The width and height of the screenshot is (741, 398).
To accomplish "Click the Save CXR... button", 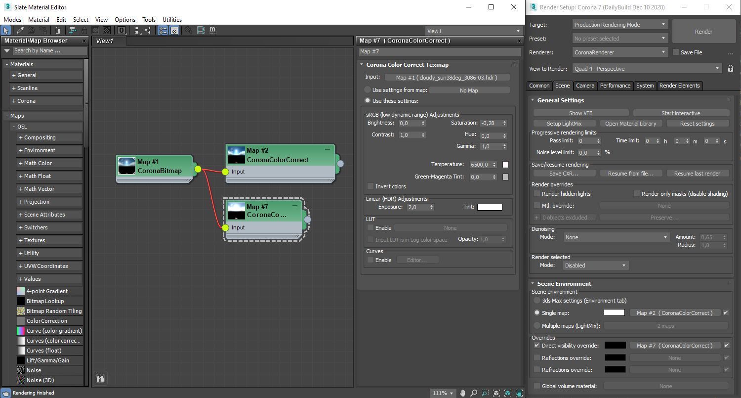I will click(564, 174).
